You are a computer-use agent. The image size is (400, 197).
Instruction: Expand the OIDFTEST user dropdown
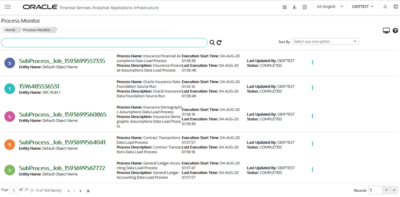pos(362,7)
